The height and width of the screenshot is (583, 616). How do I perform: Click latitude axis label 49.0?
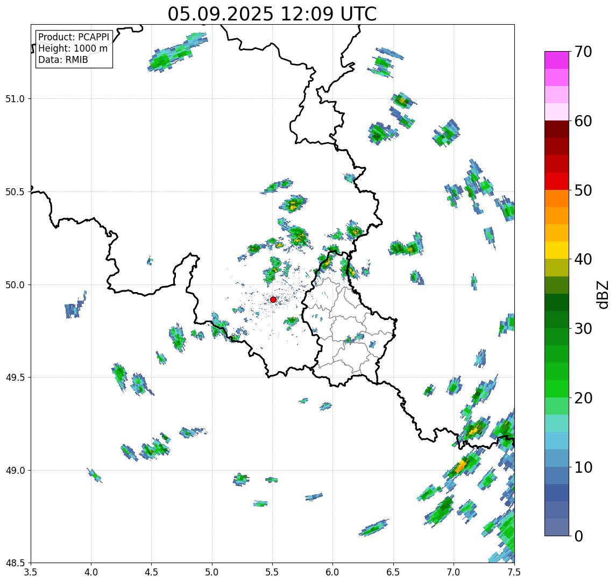coord(15,470)
